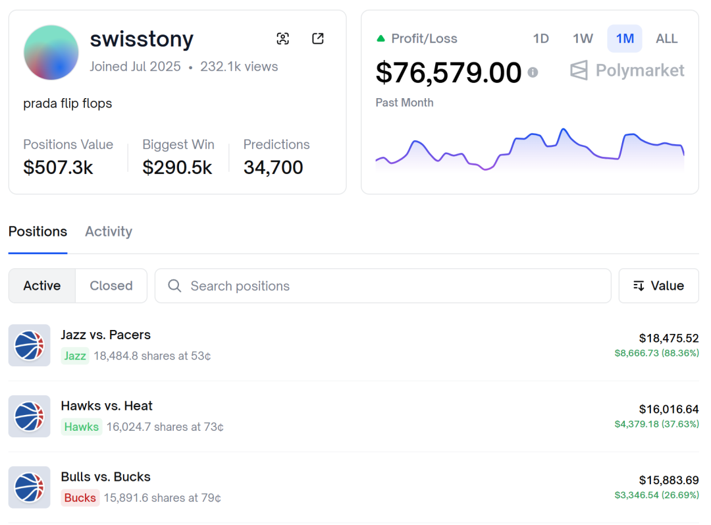The width and height of the screenshot is (711, 525).
Task: Open the Value sort dropdown
Action: click(x=658, y=286)
